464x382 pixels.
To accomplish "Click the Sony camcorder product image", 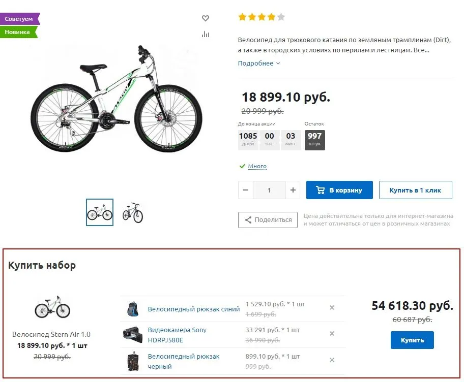I will click(132, 334).
